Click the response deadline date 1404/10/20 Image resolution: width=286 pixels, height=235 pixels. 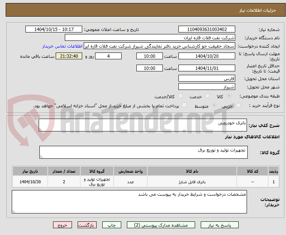tap(207, 56)
